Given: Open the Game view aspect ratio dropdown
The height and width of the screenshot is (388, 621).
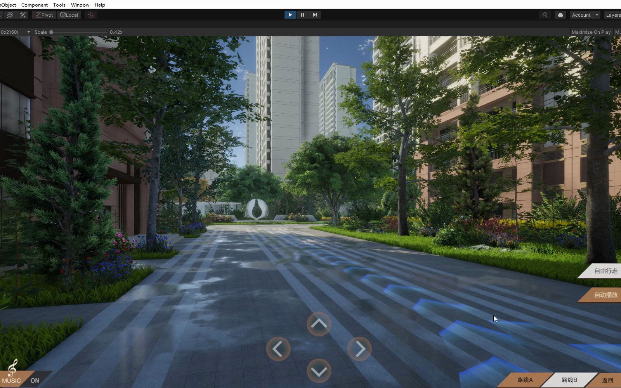Looking at the screenshot, I should 16,32.
